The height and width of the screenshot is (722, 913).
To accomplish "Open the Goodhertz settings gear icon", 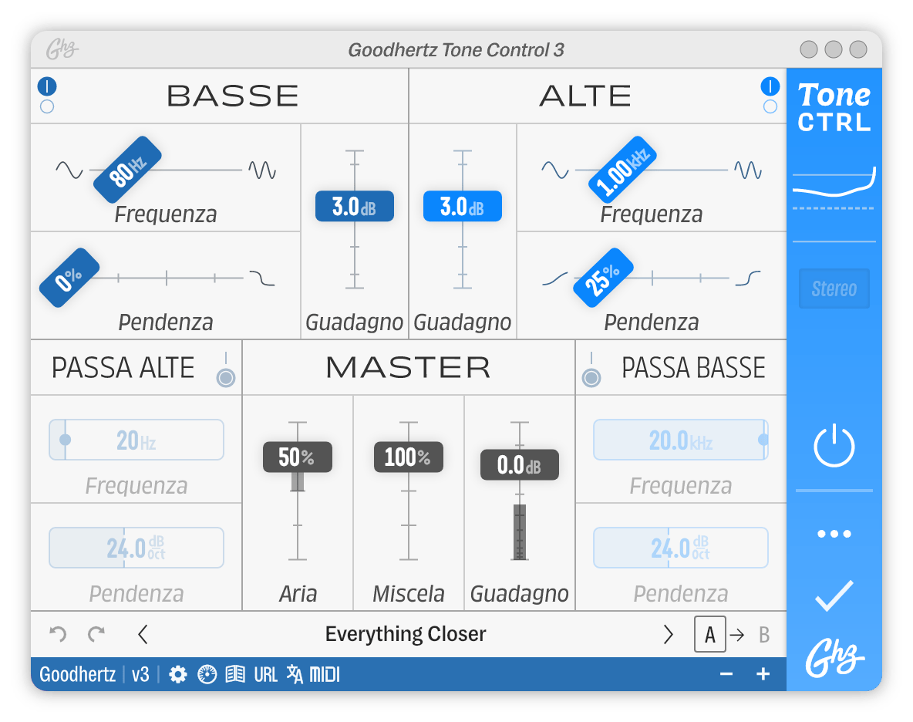I will point(178,673).
